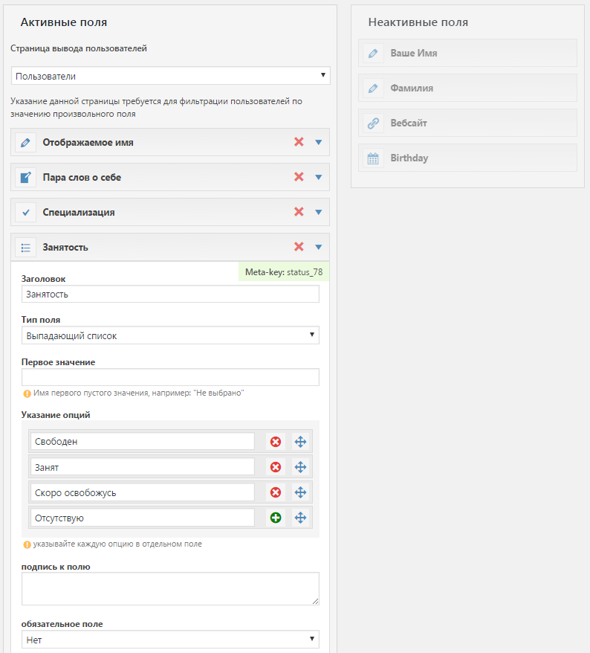Remove the Отображаемое имя field with red X
The height and width of the screenshot is (653, 590).
(299, 142)
